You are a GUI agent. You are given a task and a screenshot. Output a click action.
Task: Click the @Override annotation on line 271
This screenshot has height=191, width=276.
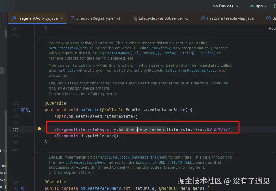(55, 103)
